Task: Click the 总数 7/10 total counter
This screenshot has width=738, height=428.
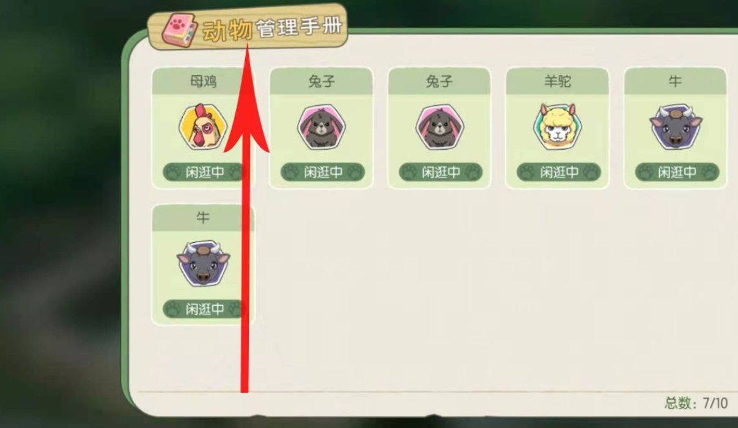Action: pyautogui.click(x=696, y=403)
